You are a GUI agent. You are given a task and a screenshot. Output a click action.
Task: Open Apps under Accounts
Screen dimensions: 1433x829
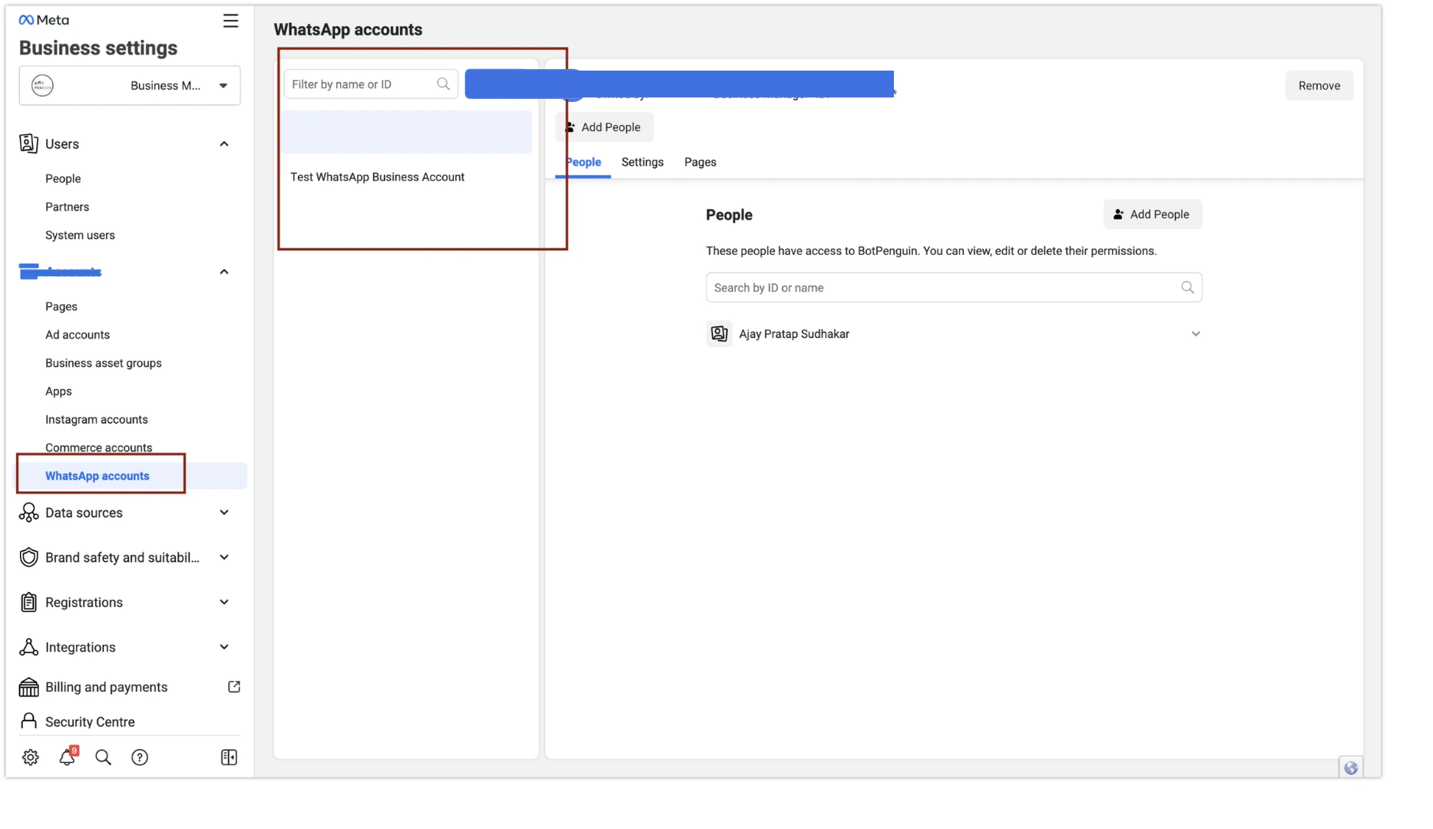point(58,391)
